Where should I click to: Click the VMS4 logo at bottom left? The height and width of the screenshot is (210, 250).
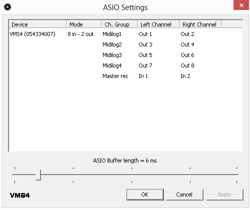[x=19, y=195]
